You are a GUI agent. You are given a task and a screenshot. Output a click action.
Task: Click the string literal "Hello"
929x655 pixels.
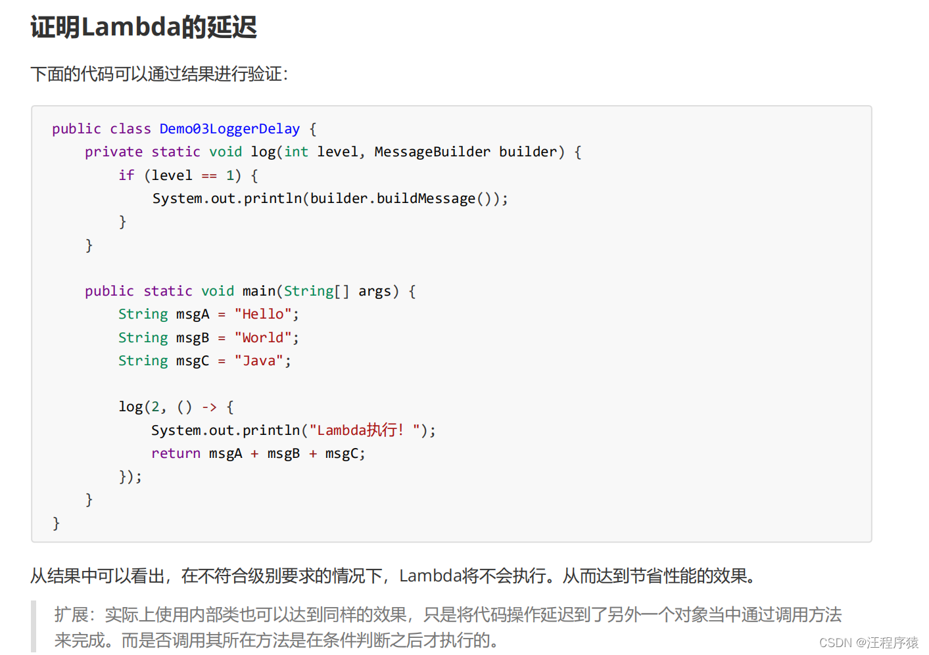pyautogui.click(x=263, y=314)
